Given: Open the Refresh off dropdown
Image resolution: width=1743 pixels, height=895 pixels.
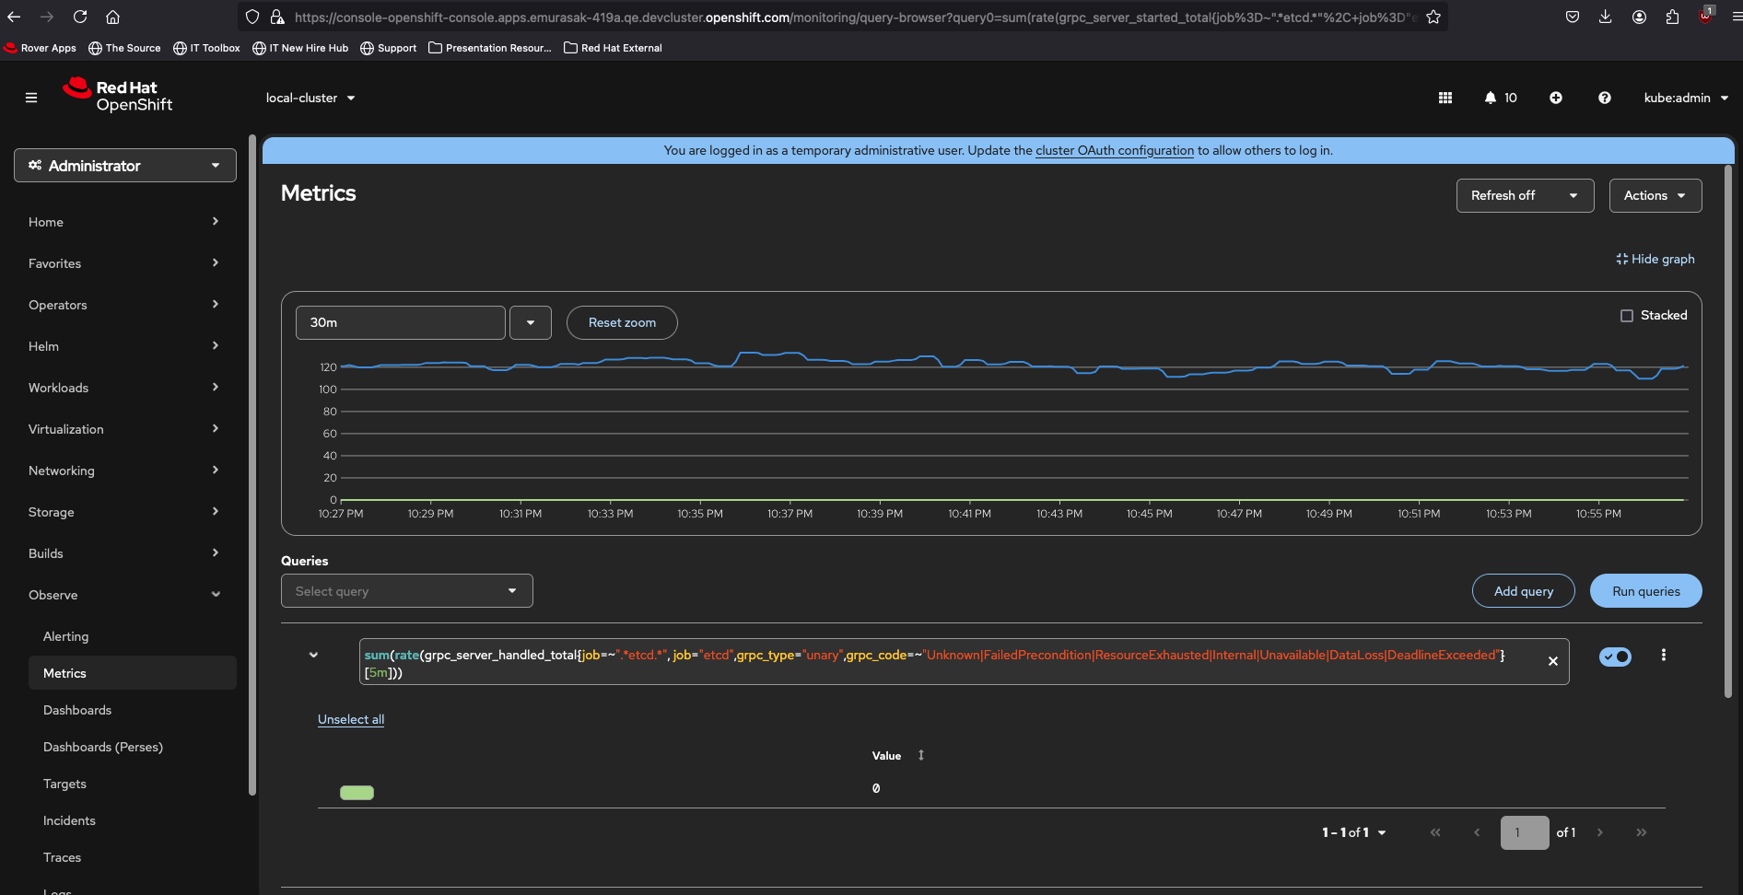Looking at the screenshot, I should [1524, 195].
